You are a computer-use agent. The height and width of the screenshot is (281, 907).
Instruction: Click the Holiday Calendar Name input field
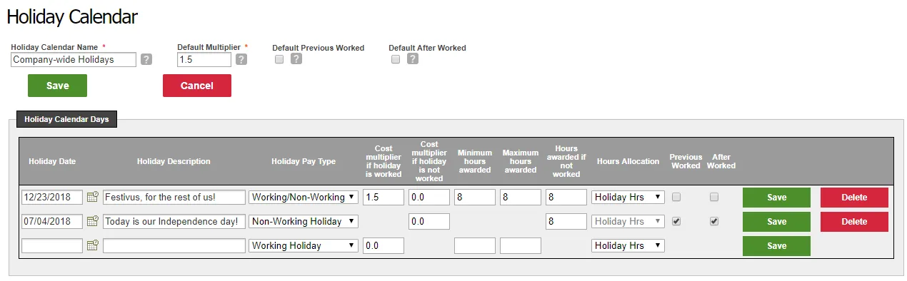click(74, 60)
